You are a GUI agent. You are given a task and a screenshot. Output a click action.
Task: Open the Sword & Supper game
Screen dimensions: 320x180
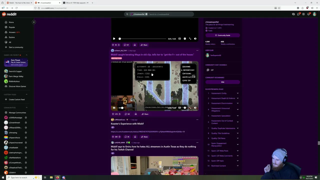[x=15, y=71]
